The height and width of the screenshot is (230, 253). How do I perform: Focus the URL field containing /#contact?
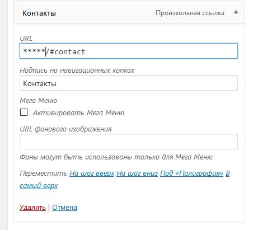(129, 51)
